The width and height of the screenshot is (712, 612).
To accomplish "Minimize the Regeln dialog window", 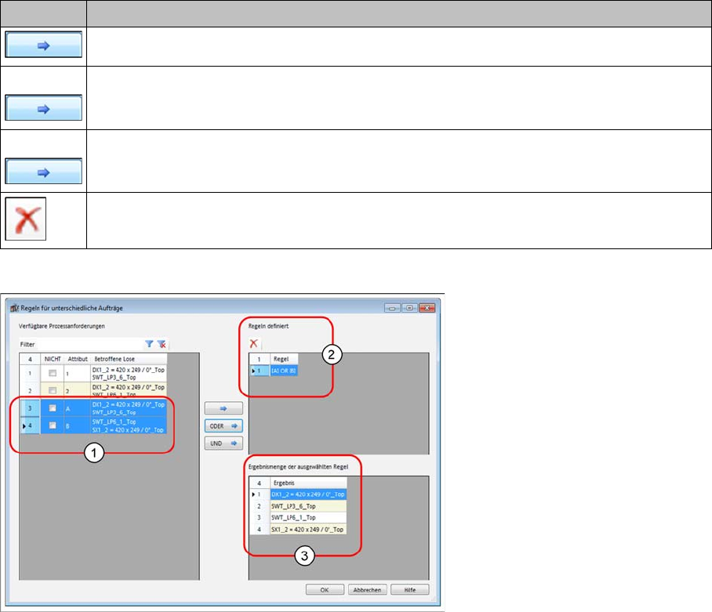I will (392, 308).
